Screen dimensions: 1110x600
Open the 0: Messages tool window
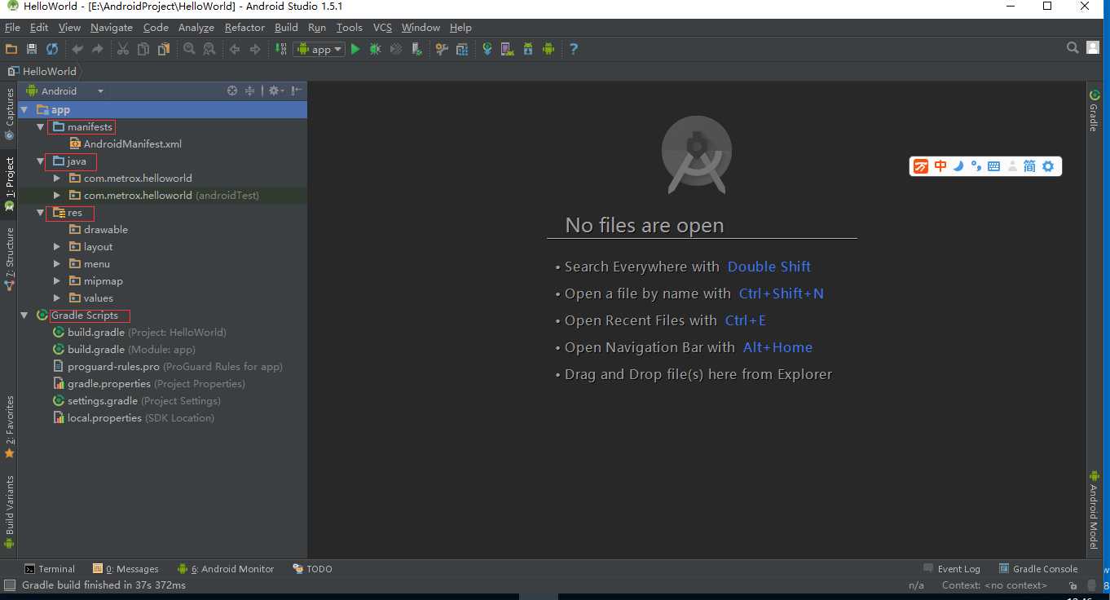[x=126, y=569]
